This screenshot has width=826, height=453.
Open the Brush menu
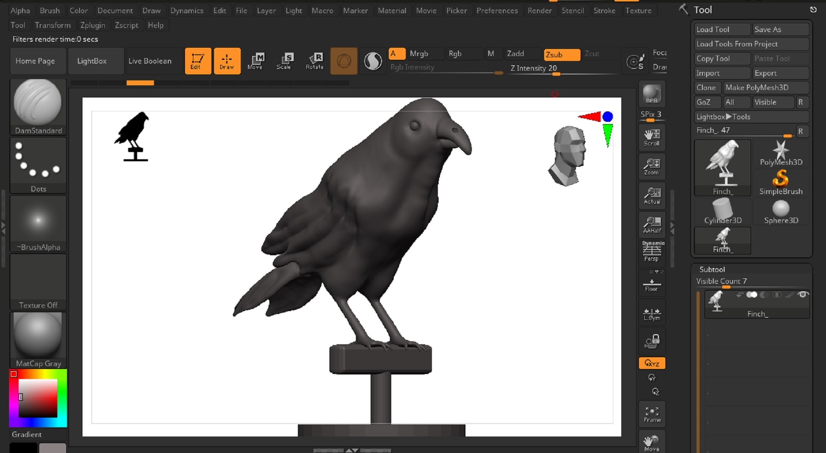(50, 10)
